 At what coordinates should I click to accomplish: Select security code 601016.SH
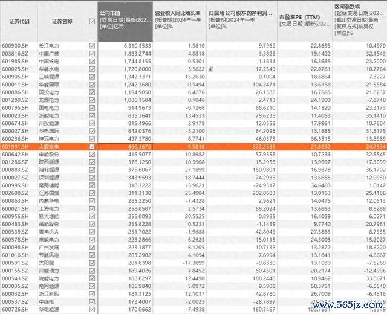pyautogui.click(x=15, y=255)
